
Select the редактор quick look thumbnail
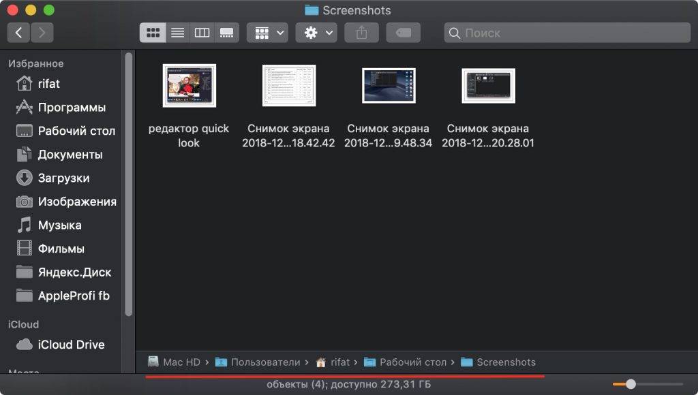click(189, 86)
